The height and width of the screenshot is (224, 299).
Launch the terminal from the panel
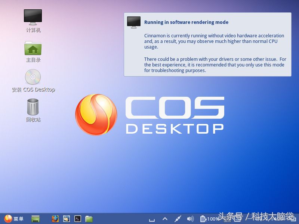tap(78, 219)
